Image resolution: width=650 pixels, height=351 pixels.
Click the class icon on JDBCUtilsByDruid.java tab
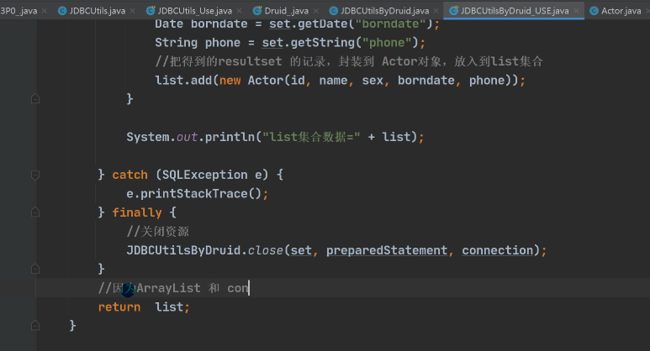[x=334, y=11]
